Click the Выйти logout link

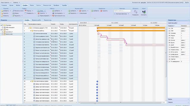tap(187, 3)
